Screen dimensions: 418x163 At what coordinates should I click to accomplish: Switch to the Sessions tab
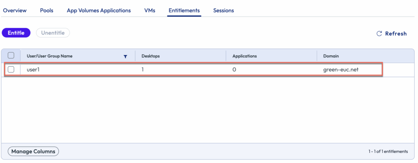click(x=223, y=11)
